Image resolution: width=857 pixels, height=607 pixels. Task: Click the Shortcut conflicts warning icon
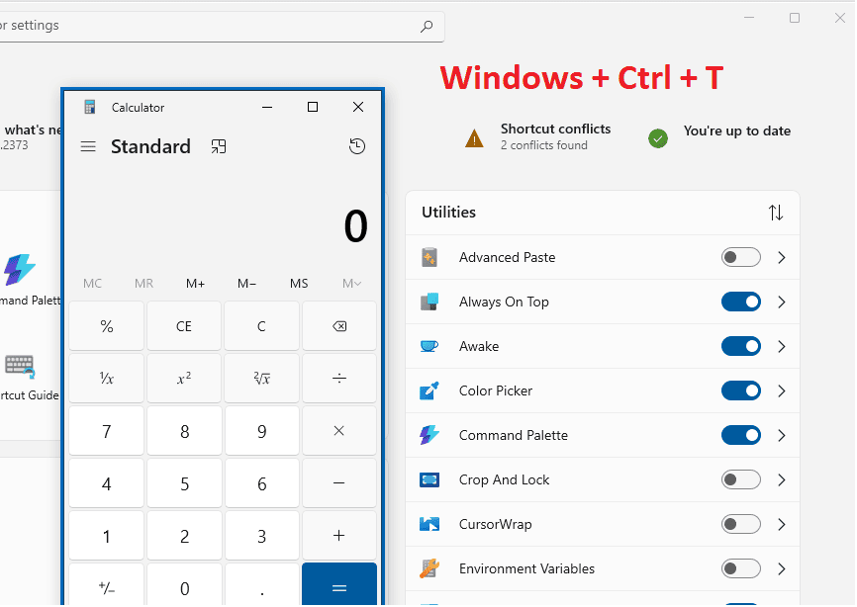474,138
